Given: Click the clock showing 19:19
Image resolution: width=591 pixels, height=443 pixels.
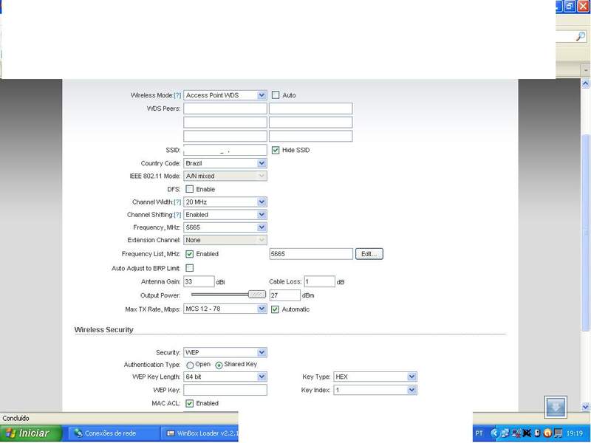Looking at the screenshot, I should click(575, 433).
